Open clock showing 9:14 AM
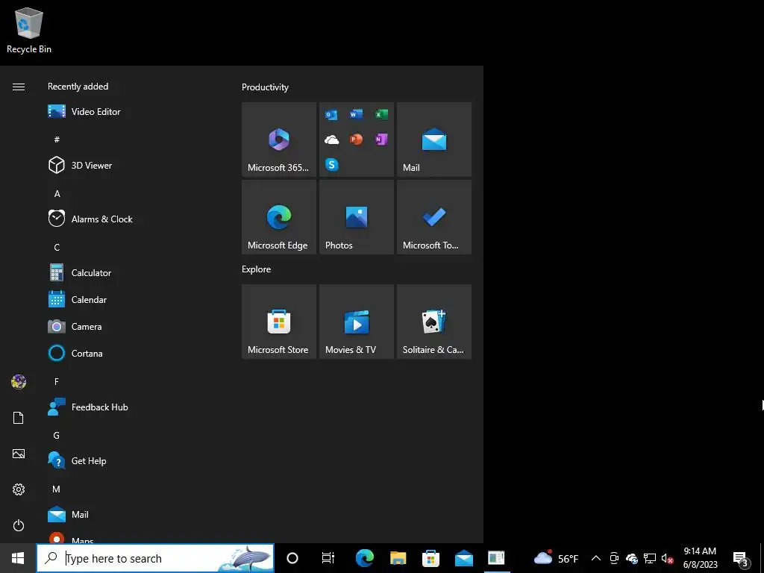 (x=700, y=558)
